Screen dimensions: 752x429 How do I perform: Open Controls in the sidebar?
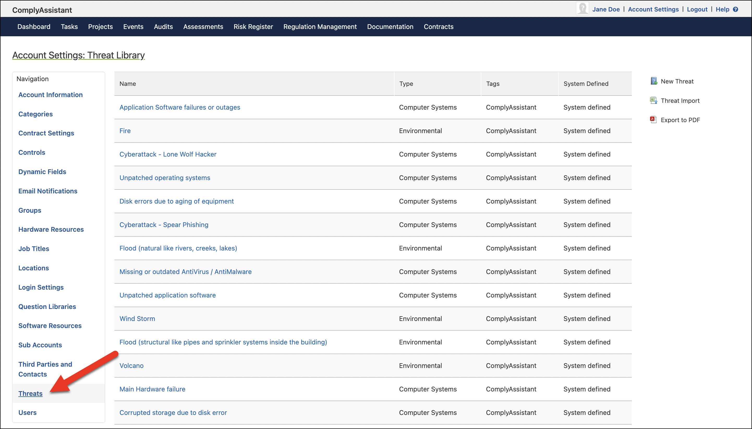[32, 152]
